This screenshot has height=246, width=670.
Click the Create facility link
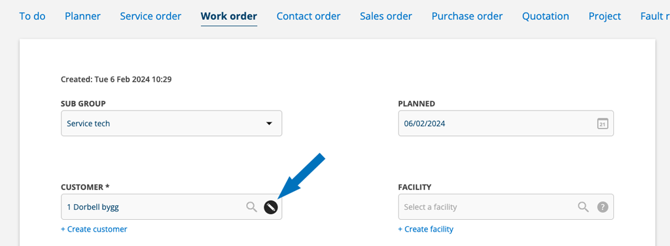425,230
